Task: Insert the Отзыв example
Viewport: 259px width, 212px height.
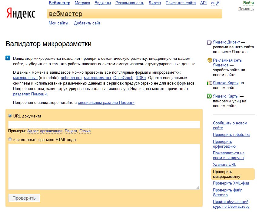Action: (85, 131)
